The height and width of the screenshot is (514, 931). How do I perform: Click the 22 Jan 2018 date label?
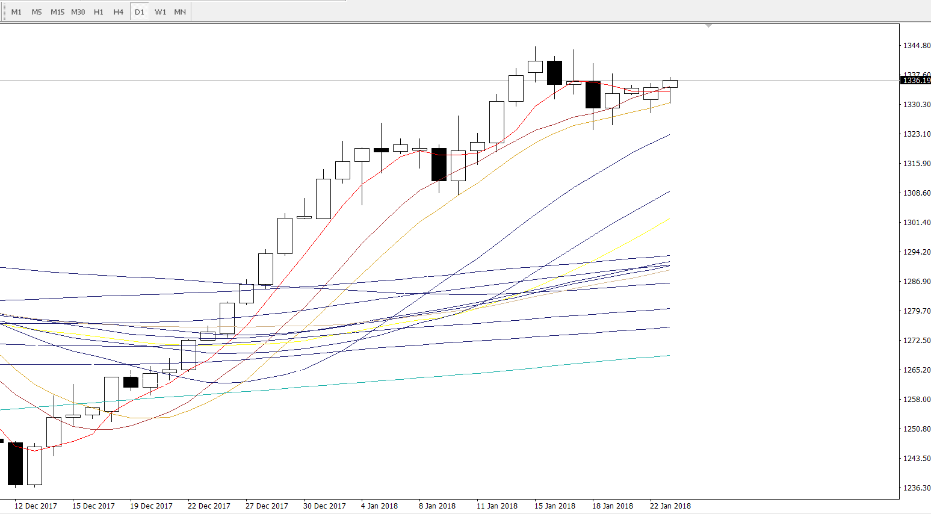(x=670, y=506)
